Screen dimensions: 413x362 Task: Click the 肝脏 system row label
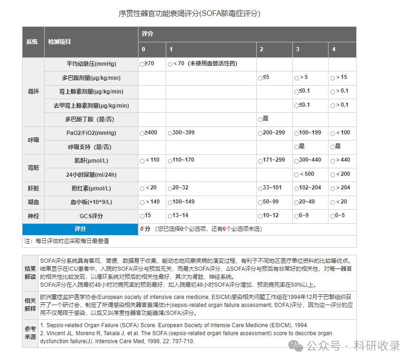point(33,189)
